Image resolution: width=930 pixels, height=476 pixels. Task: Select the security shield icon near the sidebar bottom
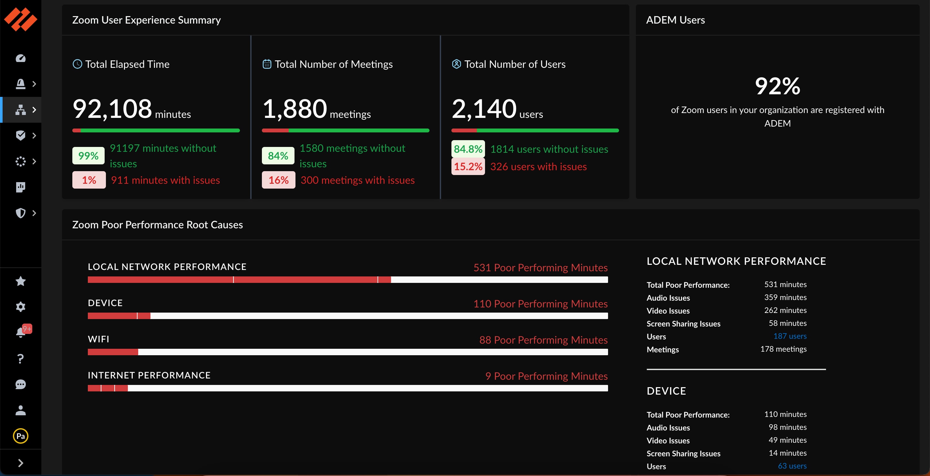(x=21, y=213)
